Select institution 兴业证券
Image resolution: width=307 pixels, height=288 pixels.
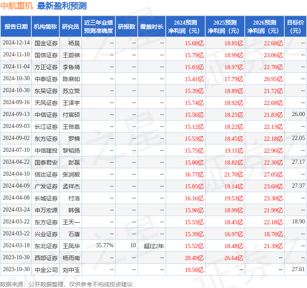coord(46,234)
